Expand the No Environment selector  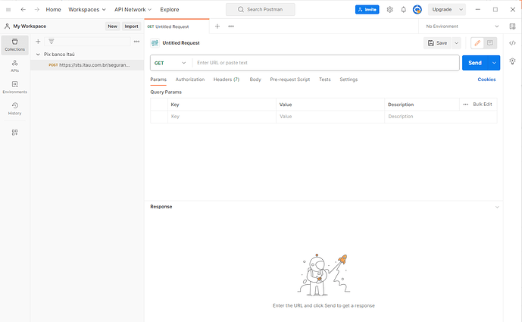(462, 27)
